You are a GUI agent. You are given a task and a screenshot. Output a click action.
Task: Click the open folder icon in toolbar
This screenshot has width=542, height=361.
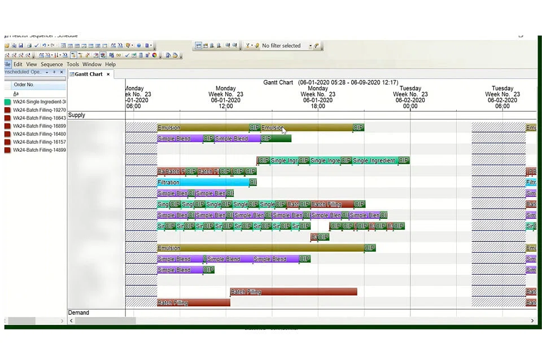(x=7, y=46)
